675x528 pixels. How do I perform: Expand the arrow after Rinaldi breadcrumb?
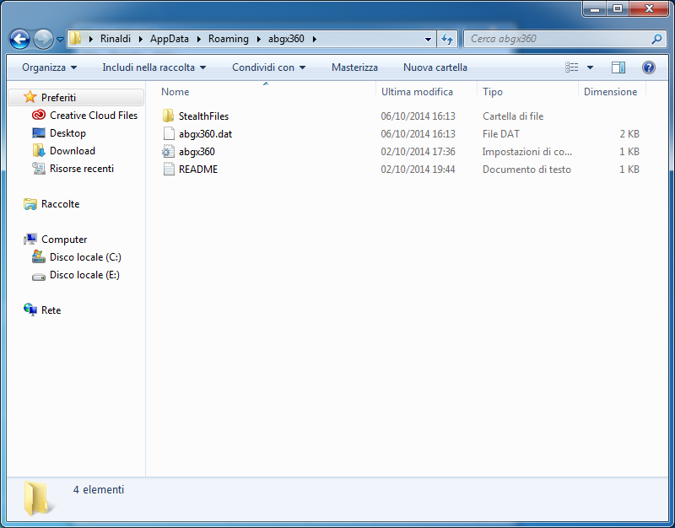pos(140,39)
